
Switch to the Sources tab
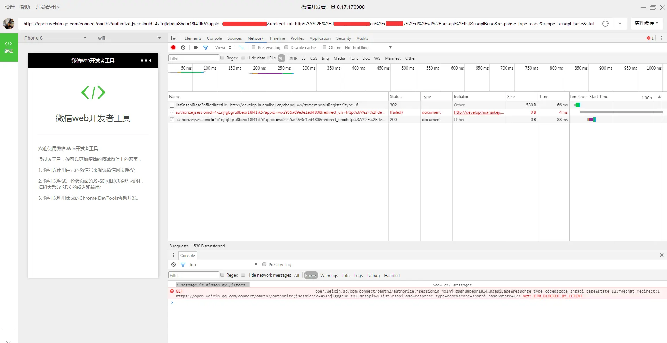click(x=235, y=38)
